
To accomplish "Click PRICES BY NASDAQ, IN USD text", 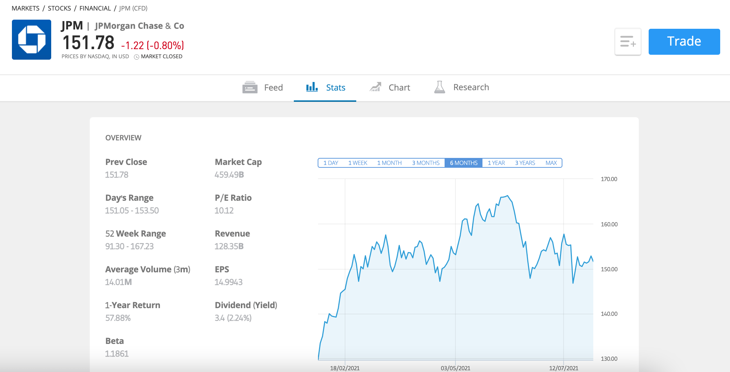I will point(95,57).
